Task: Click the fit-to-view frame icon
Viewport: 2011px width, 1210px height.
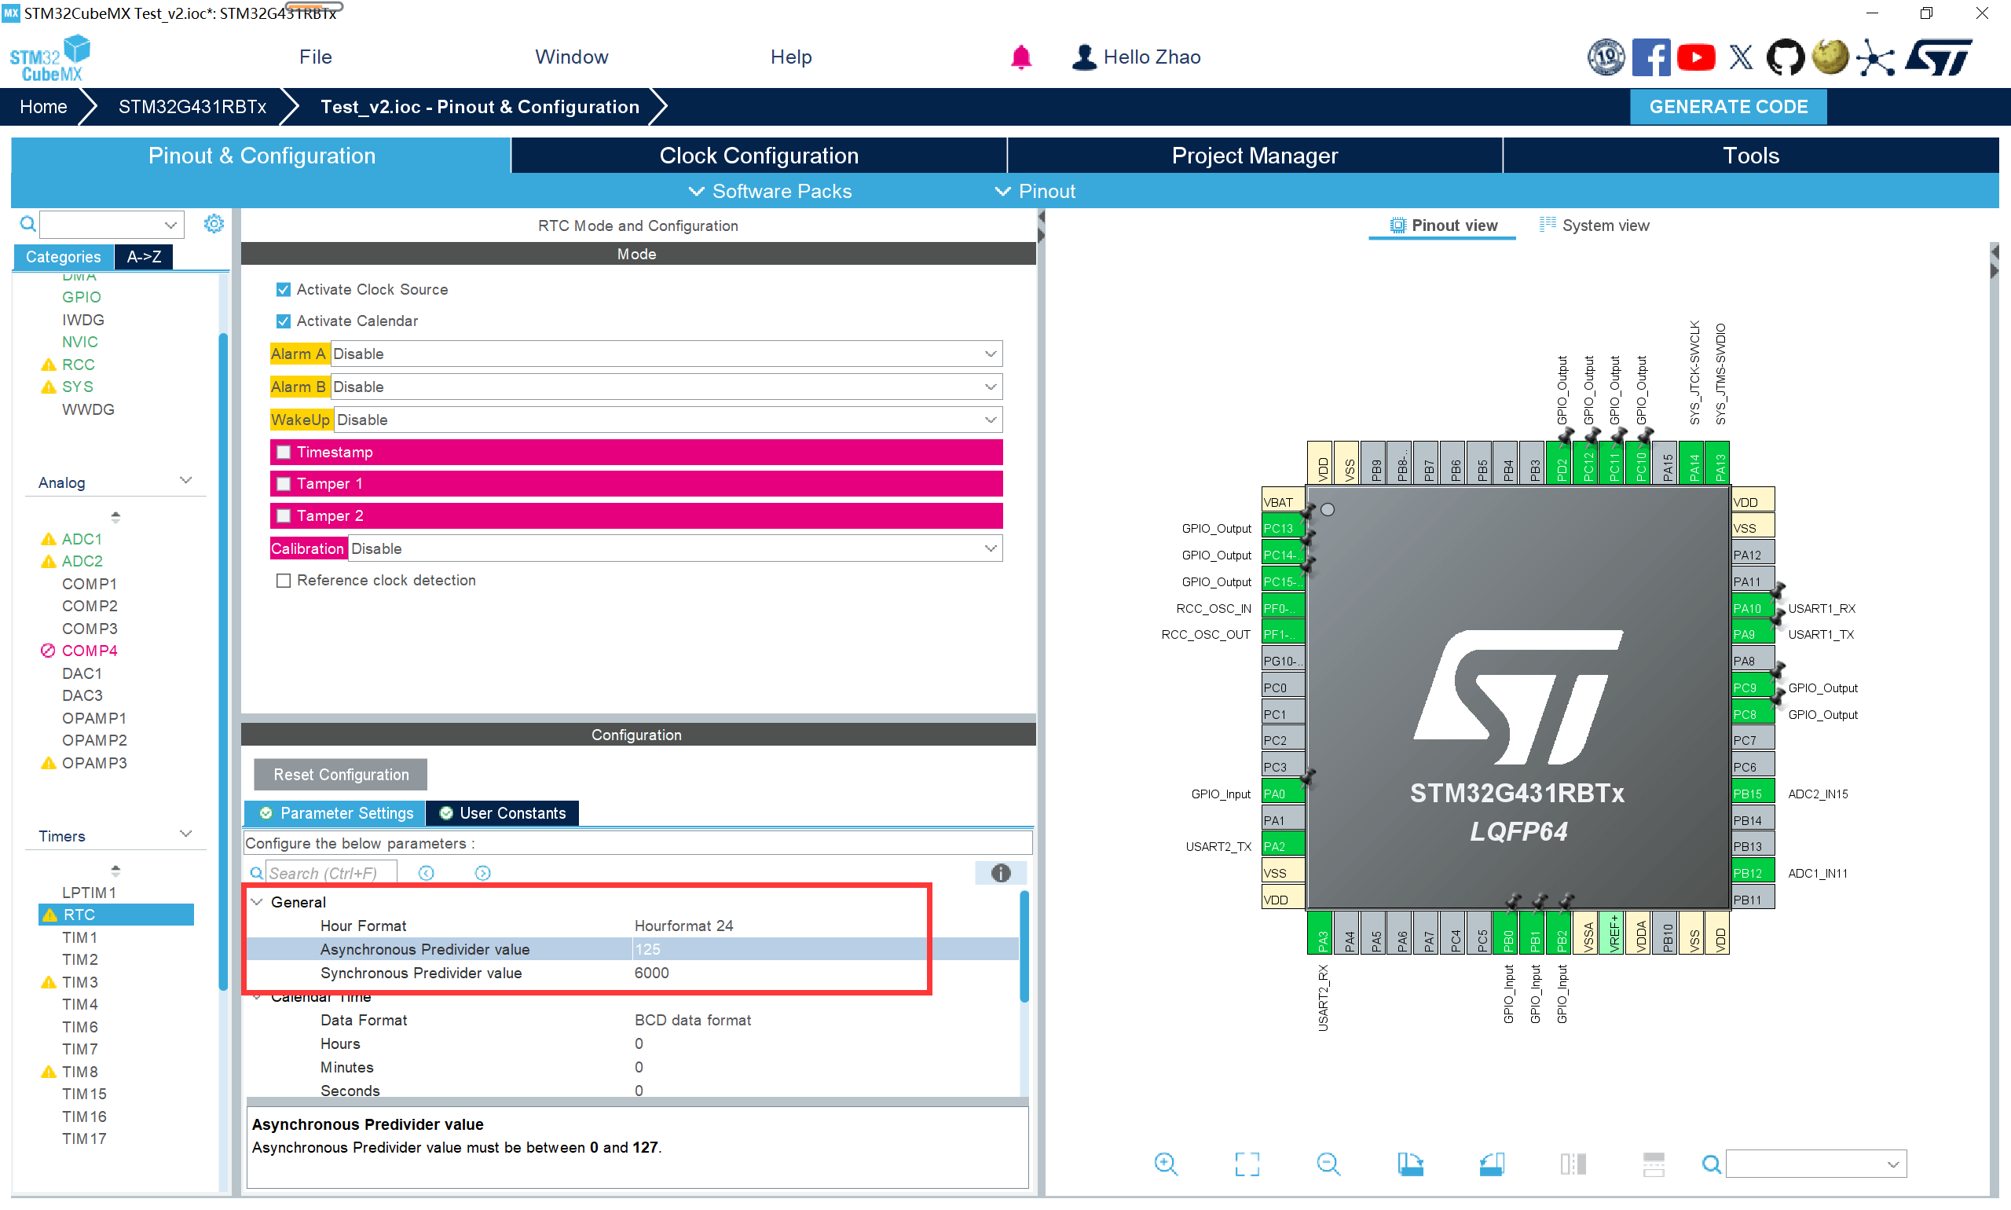Action: click(1247, 1164)
